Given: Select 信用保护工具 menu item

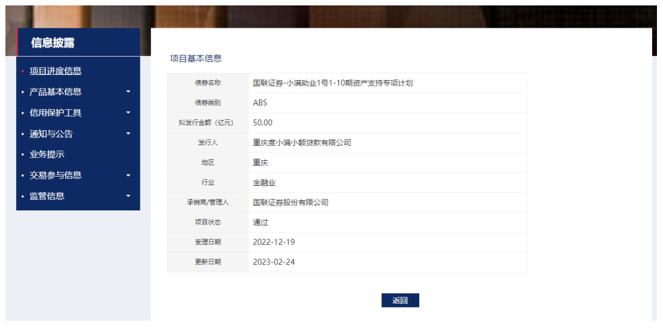Looking at the screenshot, I should (56, 113).
